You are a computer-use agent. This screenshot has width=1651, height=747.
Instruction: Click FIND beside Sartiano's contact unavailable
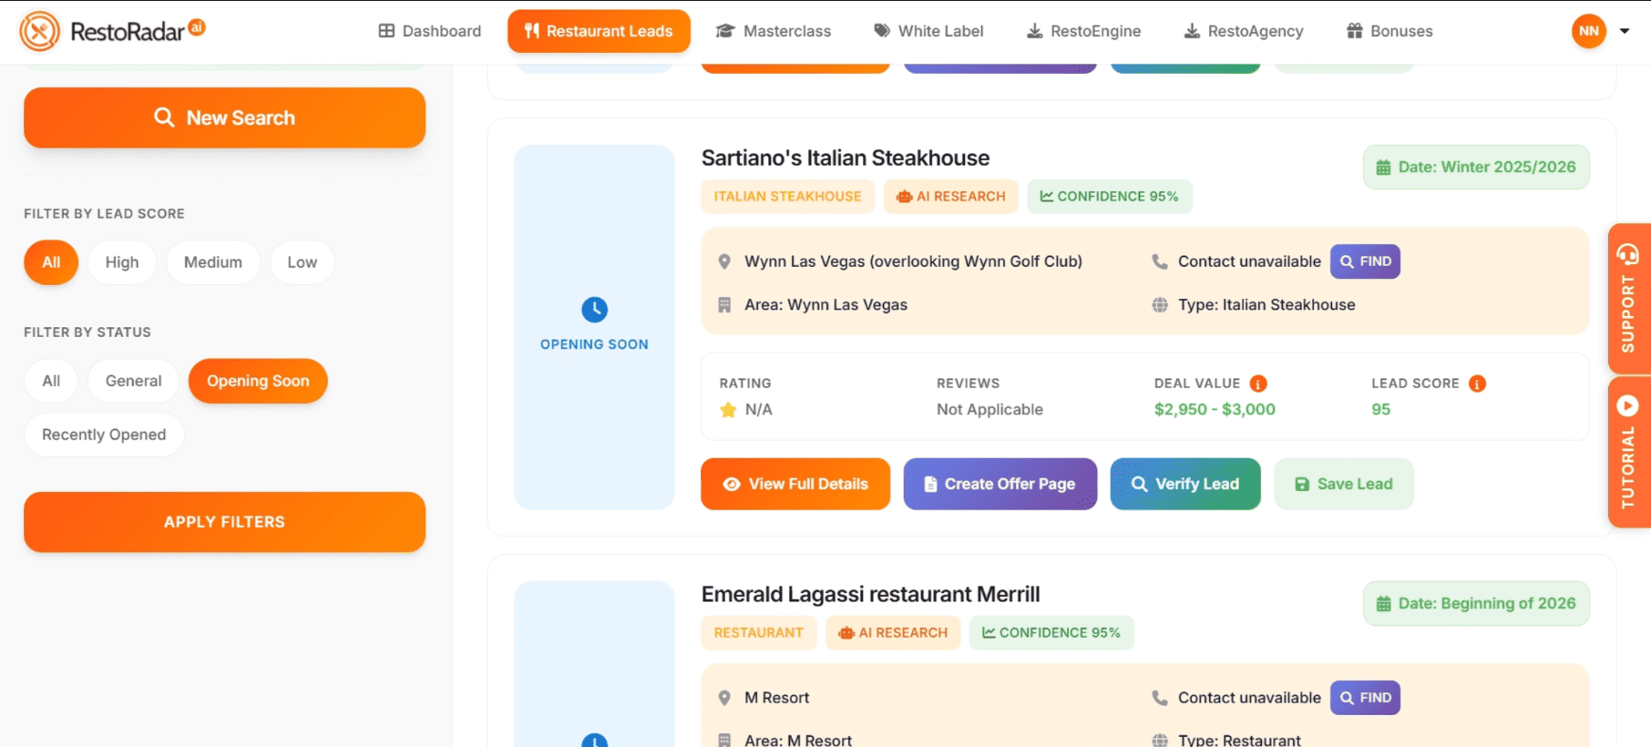point(1365,261)
